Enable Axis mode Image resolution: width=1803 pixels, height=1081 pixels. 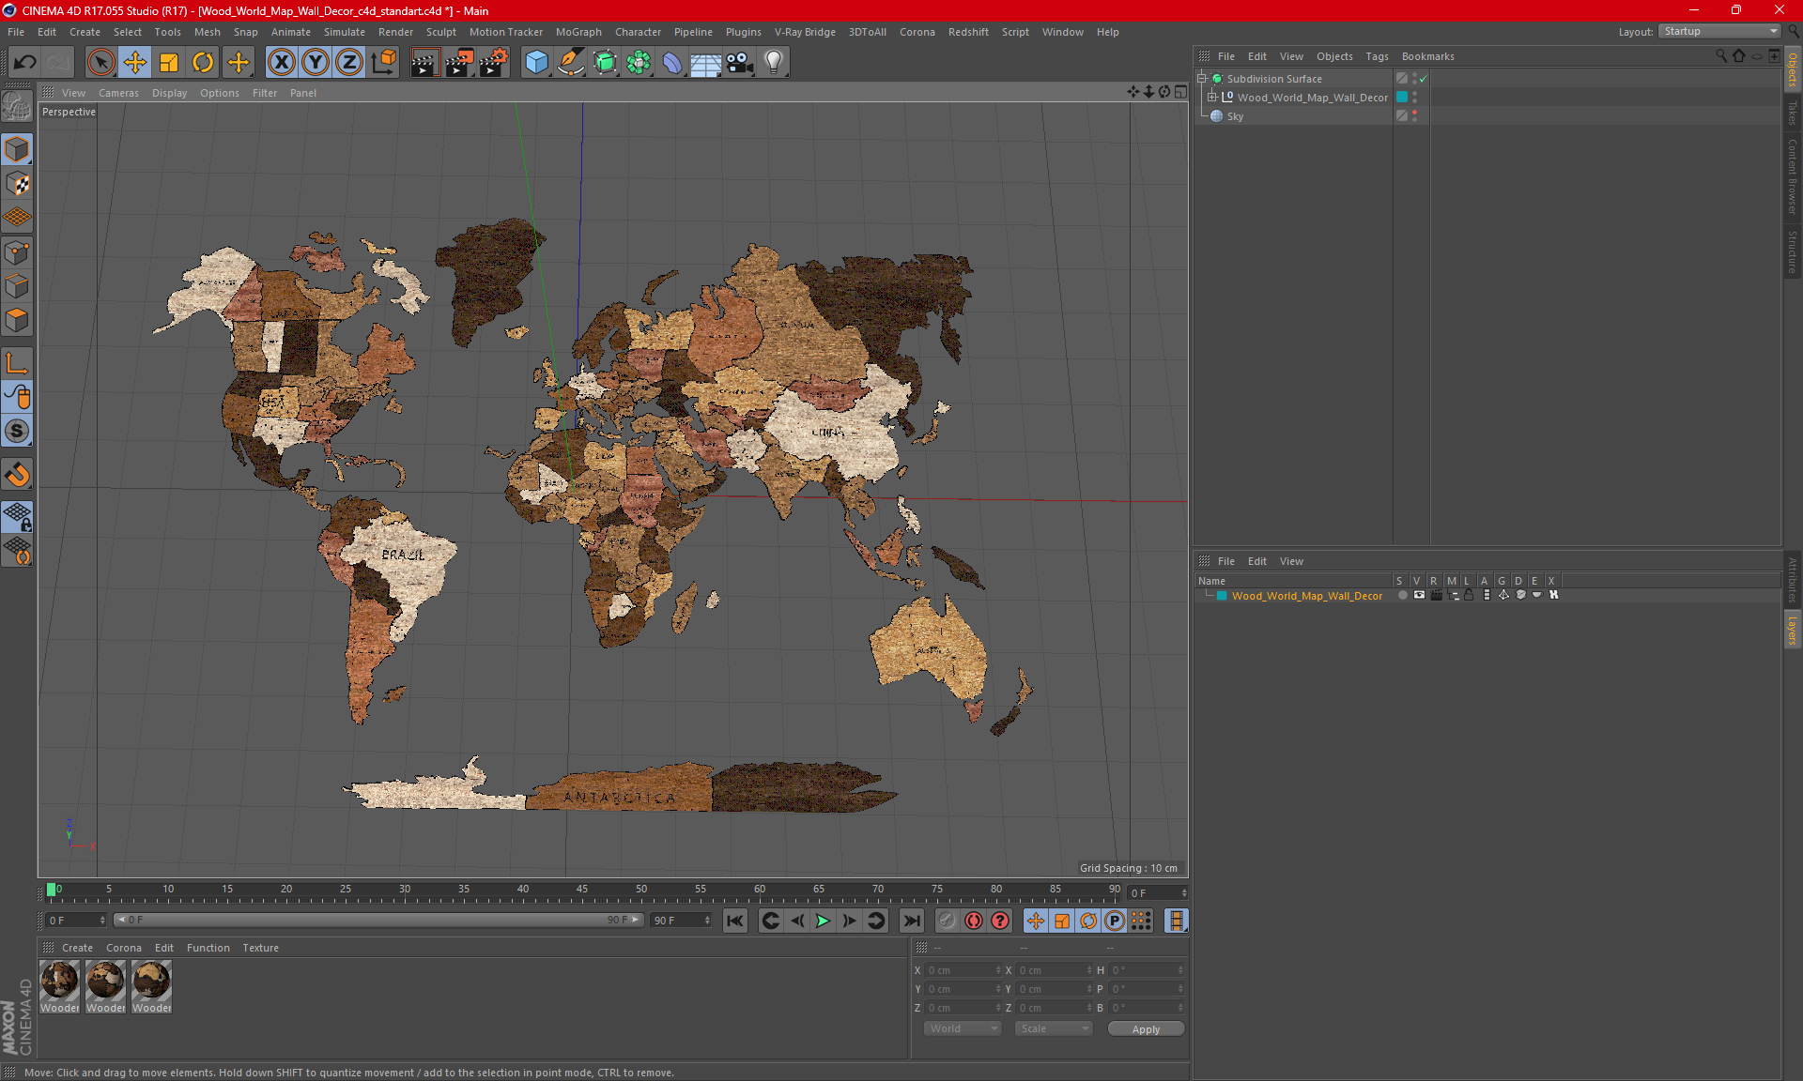click(17, 363)
